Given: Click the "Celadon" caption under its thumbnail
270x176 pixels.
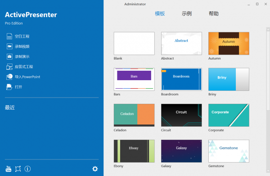Looking at the screenshot, I should (120, 130).
